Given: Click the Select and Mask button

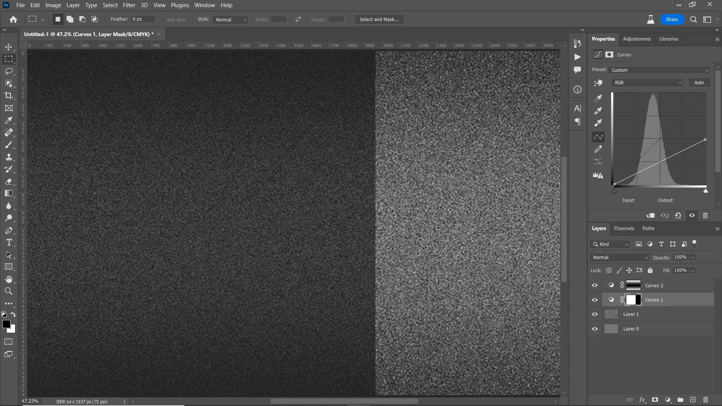Looking at the screenshot, I should 379,20.
